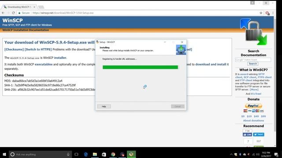The width and height of the screenshot is (282, 158).
Task: Switch to Chrome in the taskbar
Action: click(113, 154)
